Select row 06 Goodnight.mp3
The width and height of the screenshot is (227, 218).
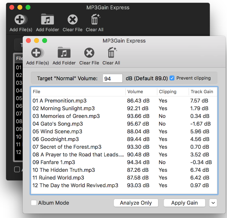point(124,139)
